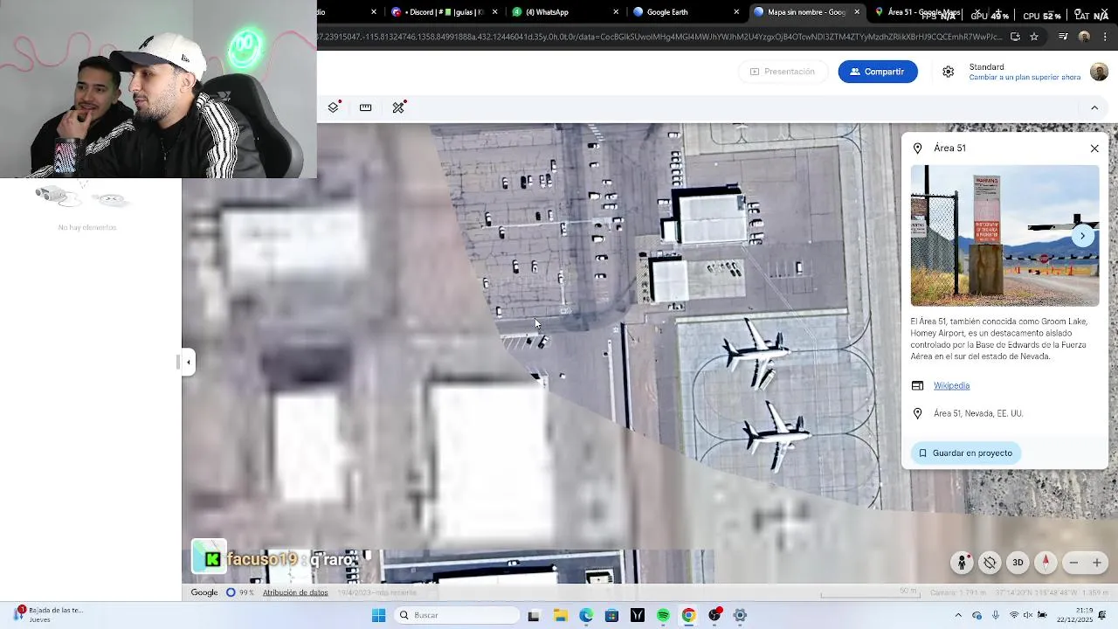The width and height of the screenshot is (1118, 629).
Task: Open the satellite data layers tool
Action: click(399, 107)
